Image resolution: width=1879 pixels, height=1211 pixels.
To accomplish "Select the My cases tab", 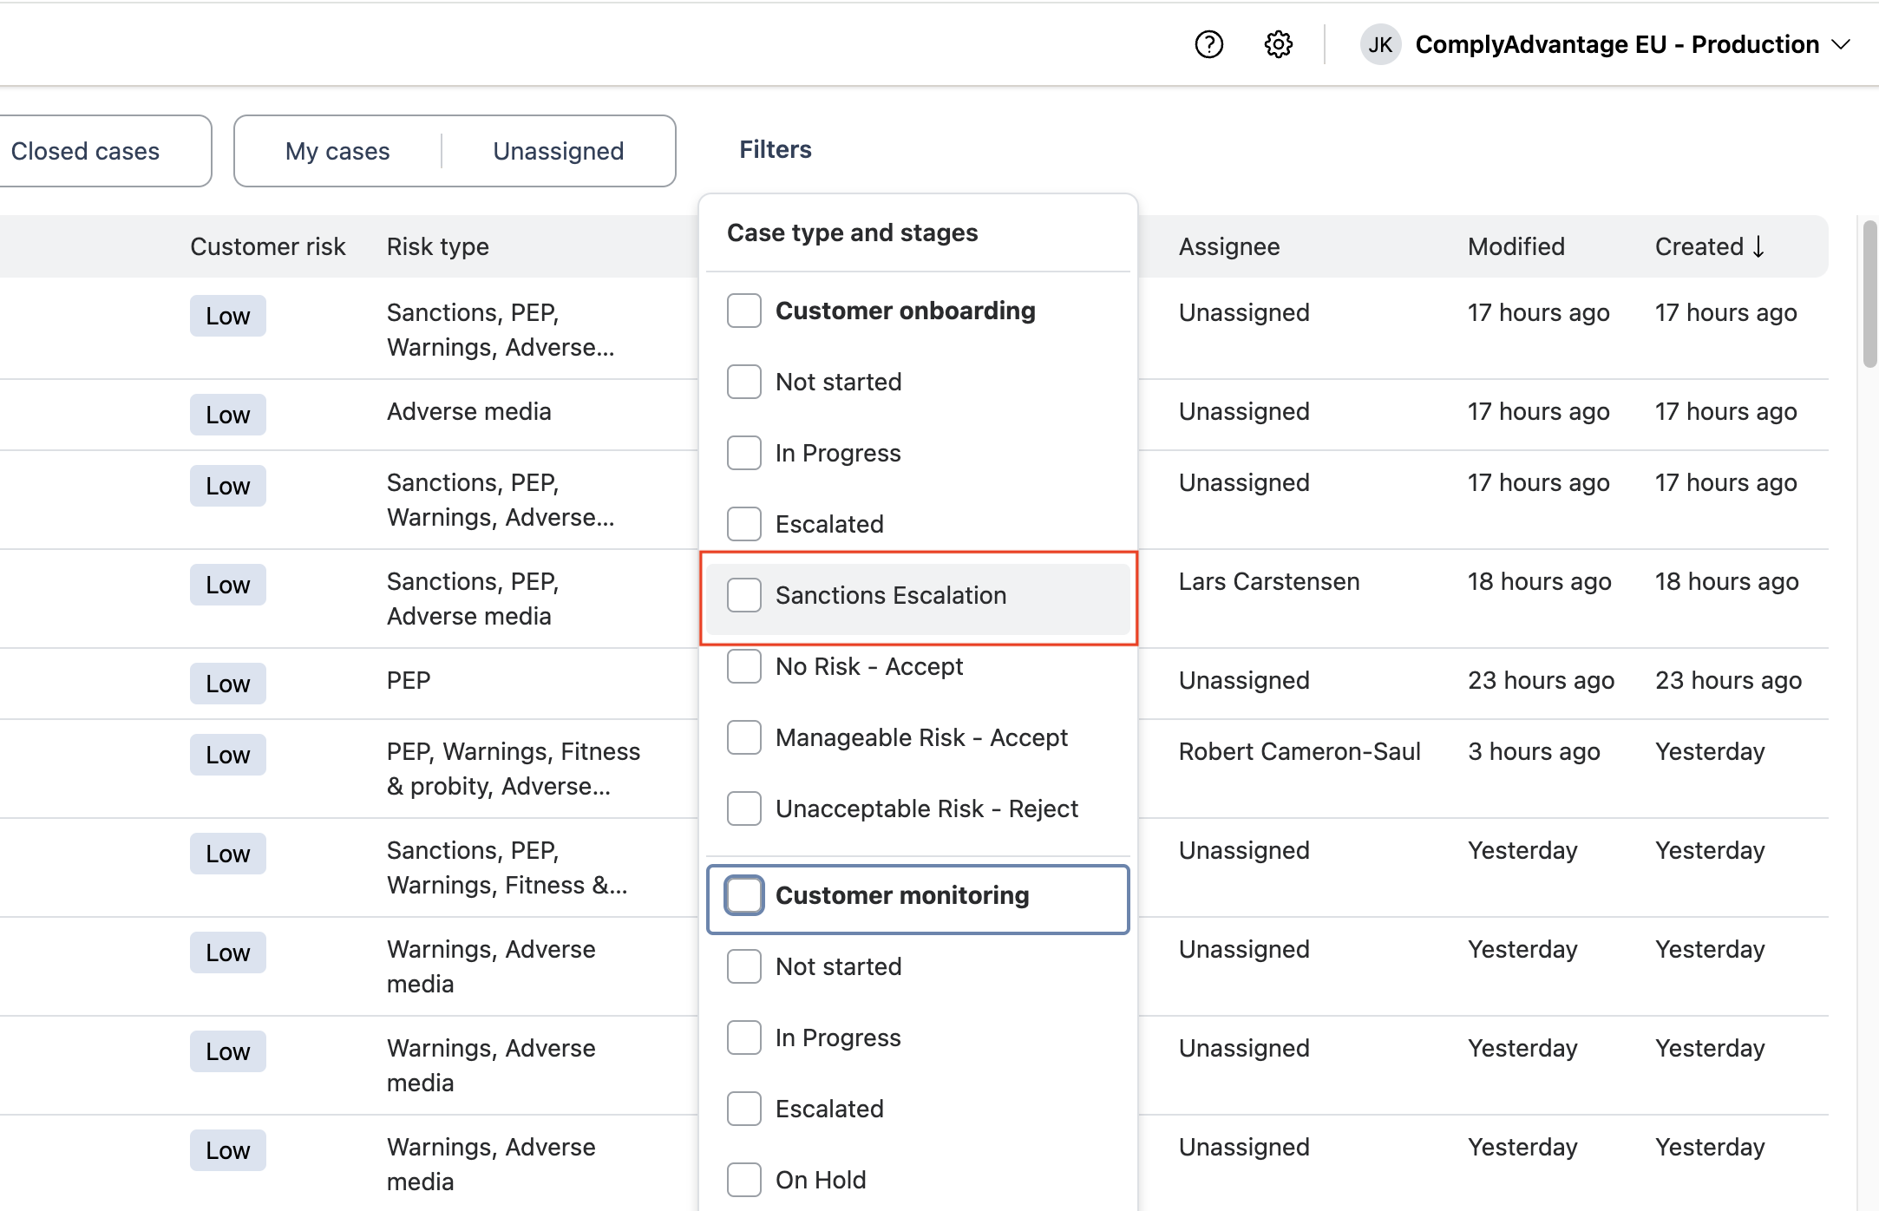I will click(337, 151).
